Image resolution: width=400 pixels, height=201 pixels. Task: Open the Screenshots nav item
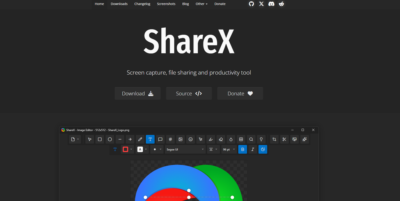(x=166, y=4)
